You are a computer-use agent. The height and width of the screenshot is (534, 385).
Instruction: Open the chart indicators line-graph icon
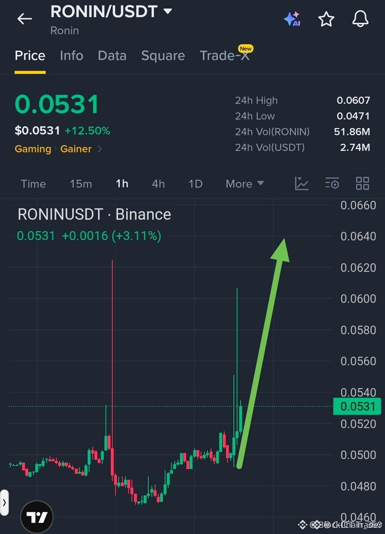tap(302, 183)
